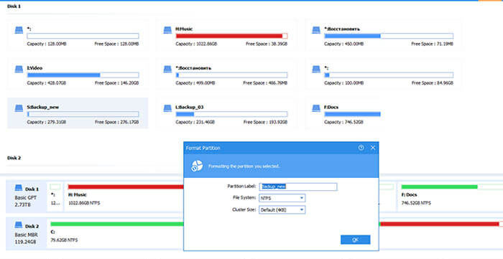Click the Capacity : 1022.86GB text
Screen dimensions: 503x259
(196, 44)
